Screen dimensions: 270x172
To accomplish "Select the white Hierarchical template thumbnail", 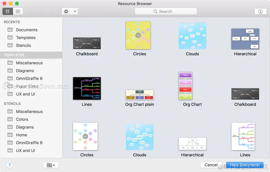I will pos(192,144).
